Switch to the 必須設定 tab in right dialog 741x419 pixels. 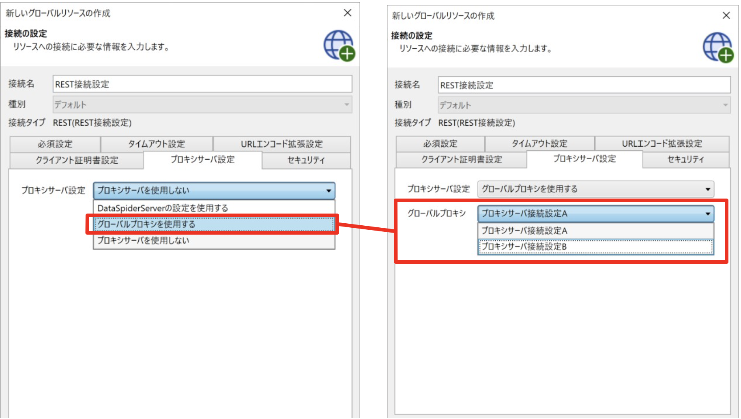tap(440, 143)
